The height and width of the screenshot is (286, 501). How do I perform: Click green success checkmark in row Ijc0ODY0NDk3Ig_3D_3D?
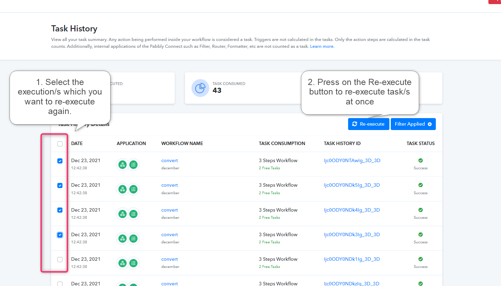pos(420,234)
